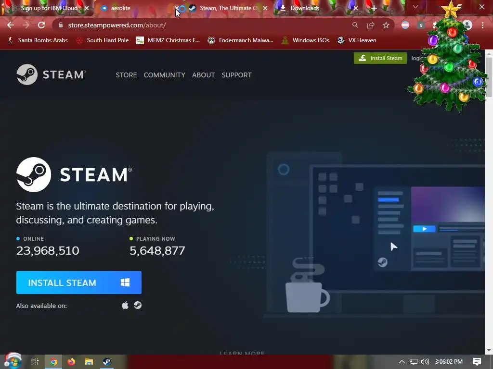Click the taskbar clock 3:06:02 PM

449,362
